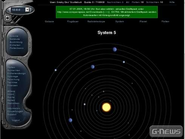Open Schlachten in the sidebar menu
185x139 pixels.
(14, 70)
